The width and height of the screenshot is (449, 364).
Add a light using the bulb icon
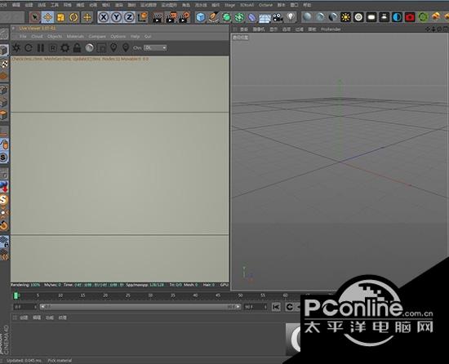pos(291,17)
